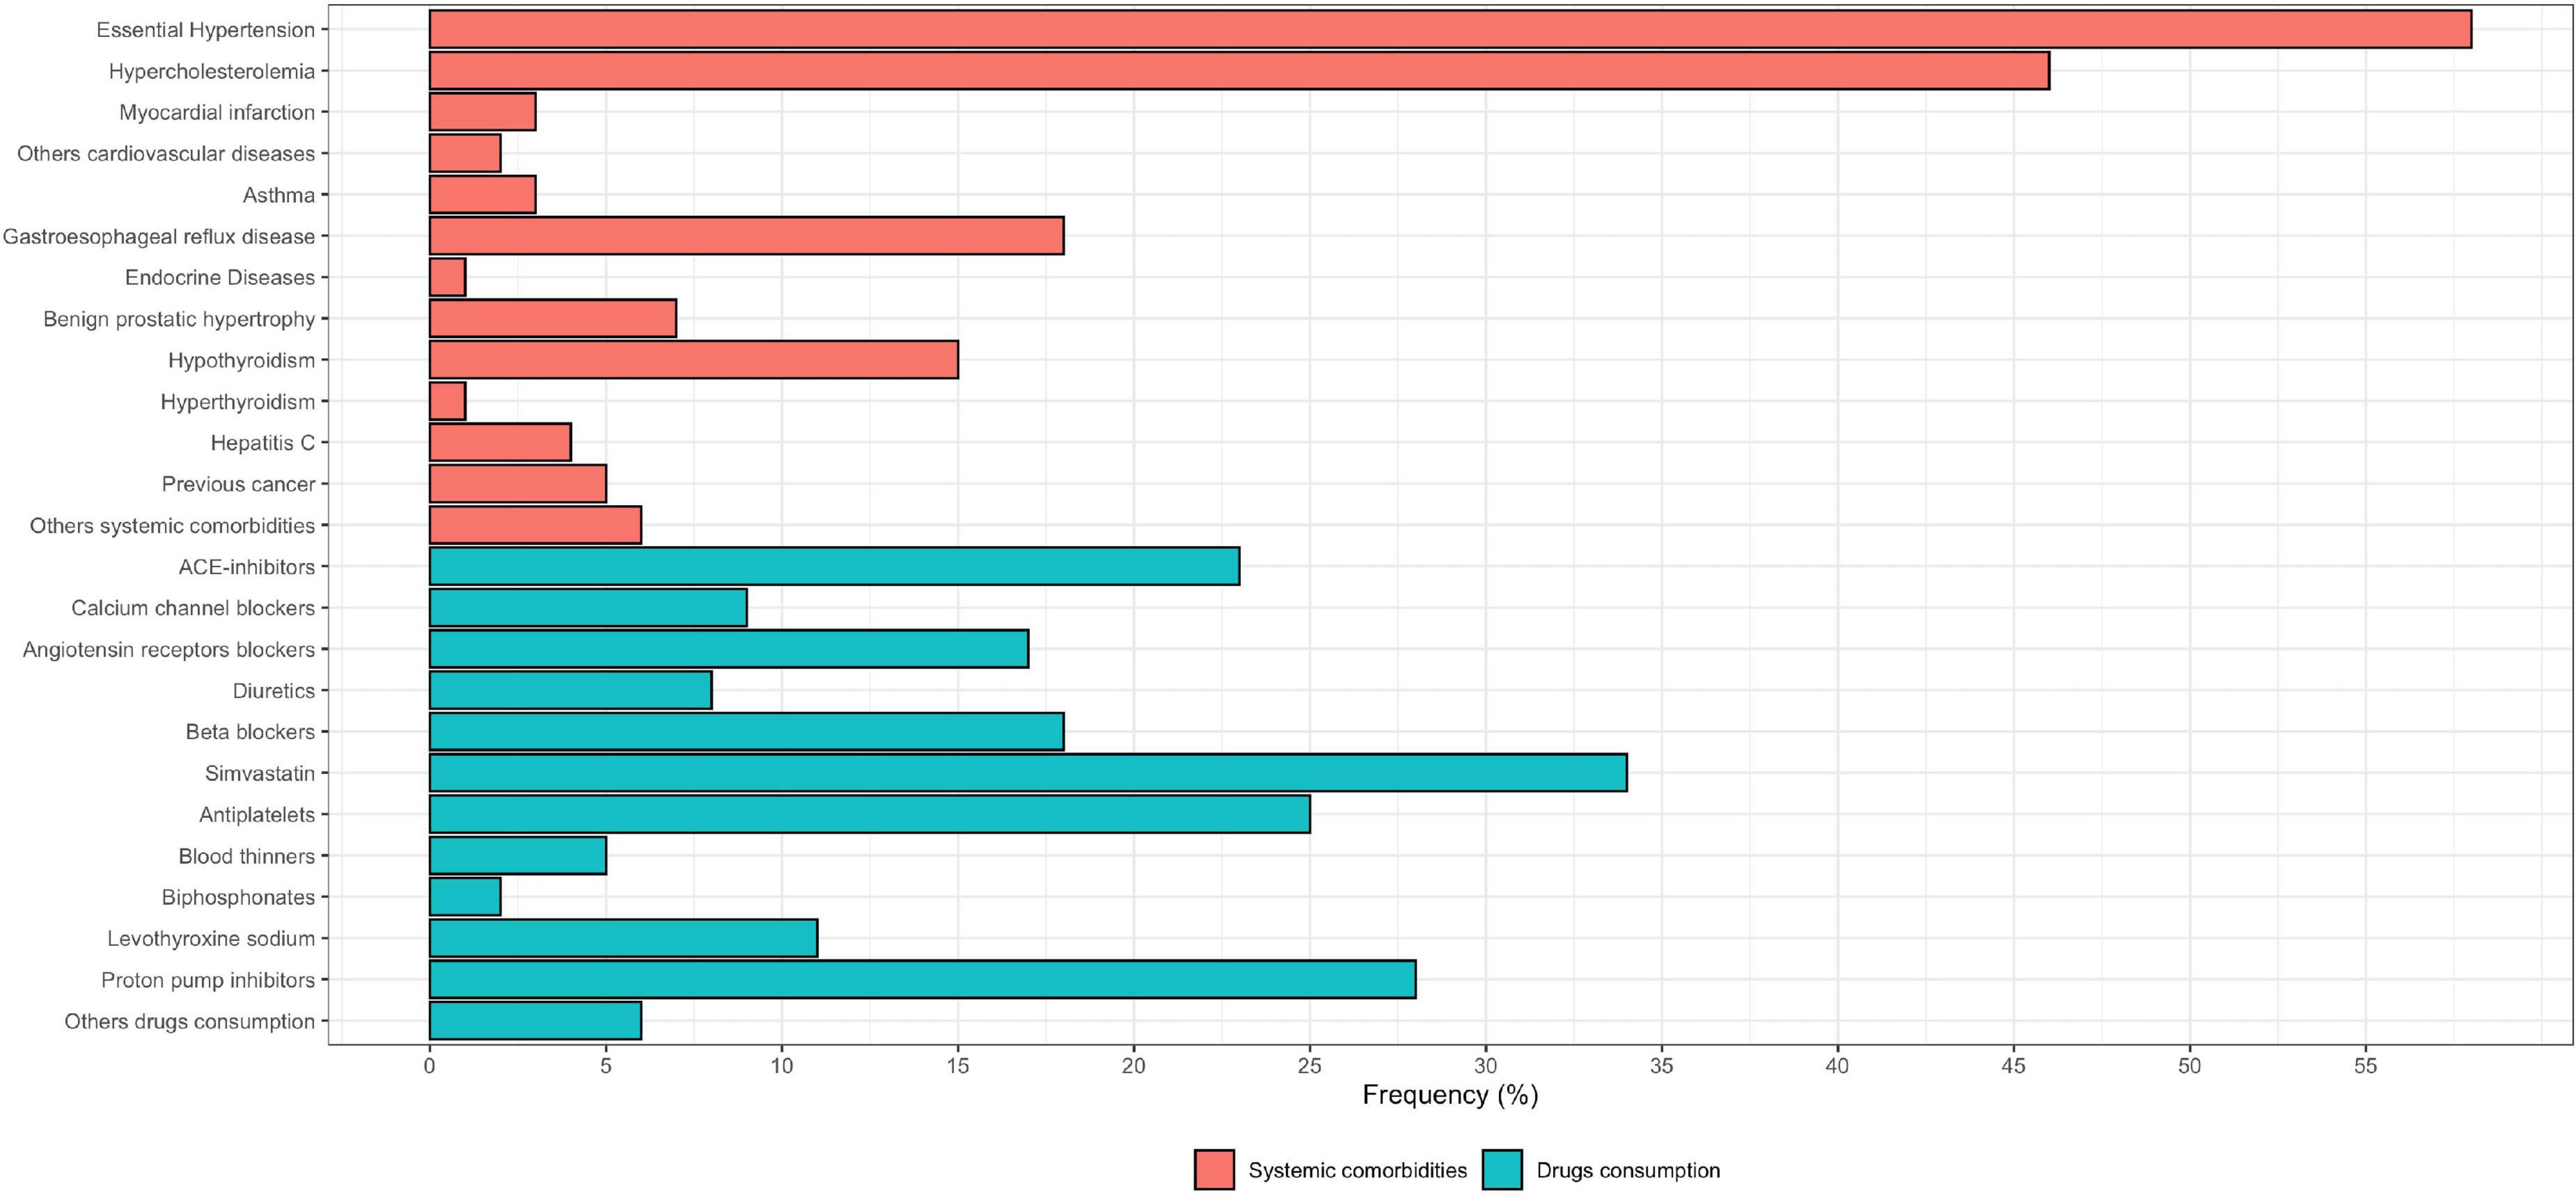Click the ACE-inhibitors bar
The height and width of the screenshot is (1197, 2576).
click(x=835, y=567)
